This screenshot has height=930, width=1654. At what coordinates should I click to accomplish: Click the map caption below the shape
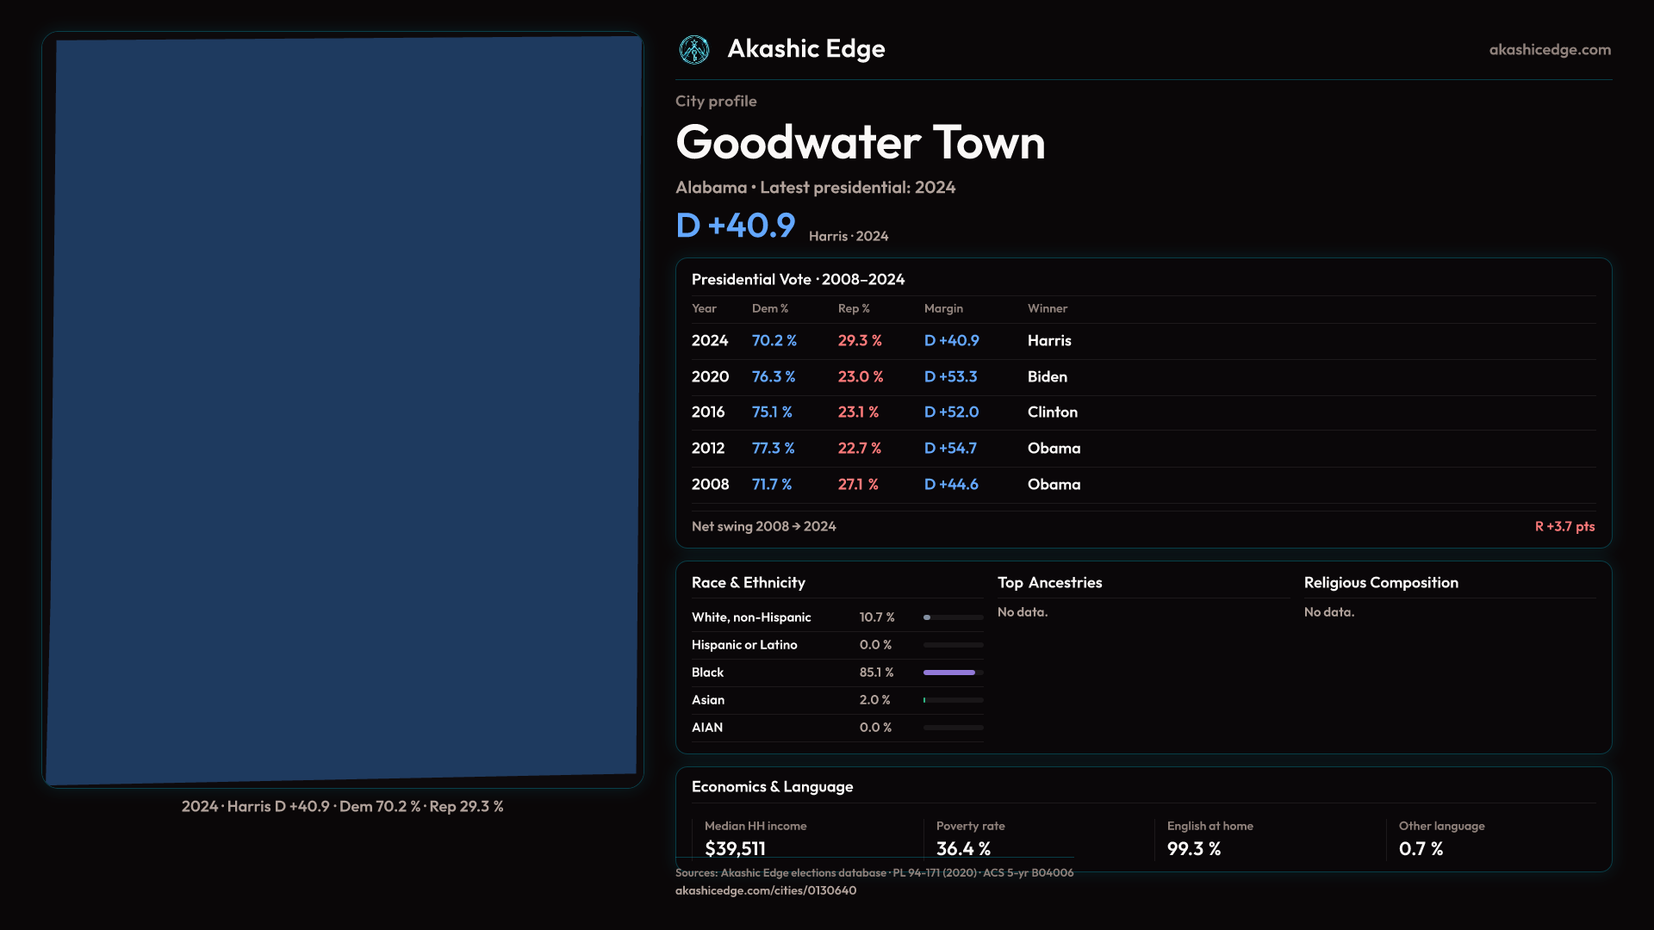tap(342, 807)
